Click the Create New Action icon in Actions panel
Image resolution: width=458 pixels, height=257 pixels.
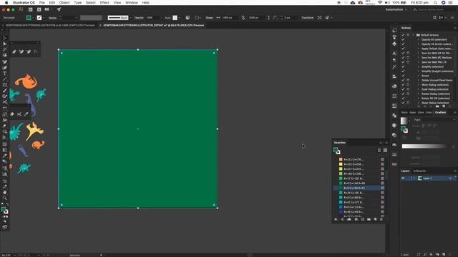444,106
